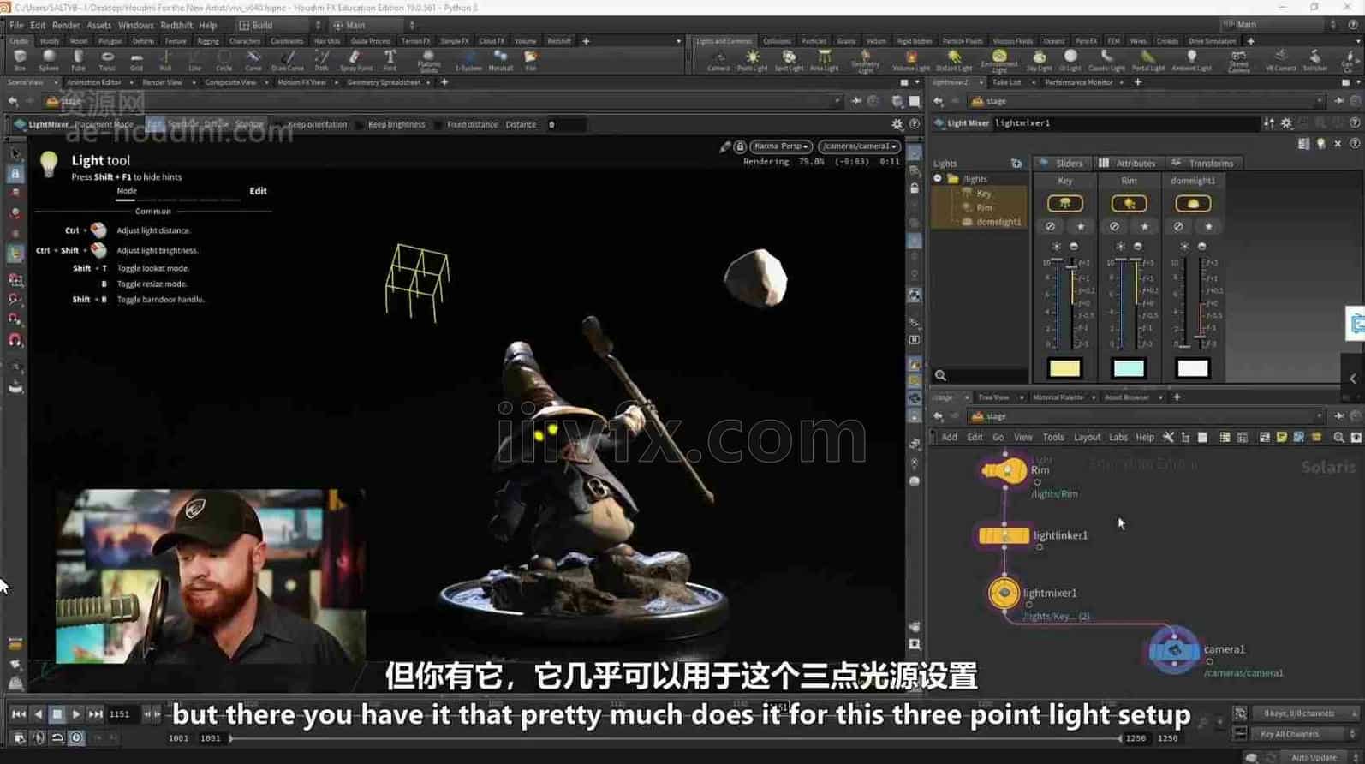The image size is (1365, 764).
Task: Open the Windows menu
Action: [x=135, y=25]
